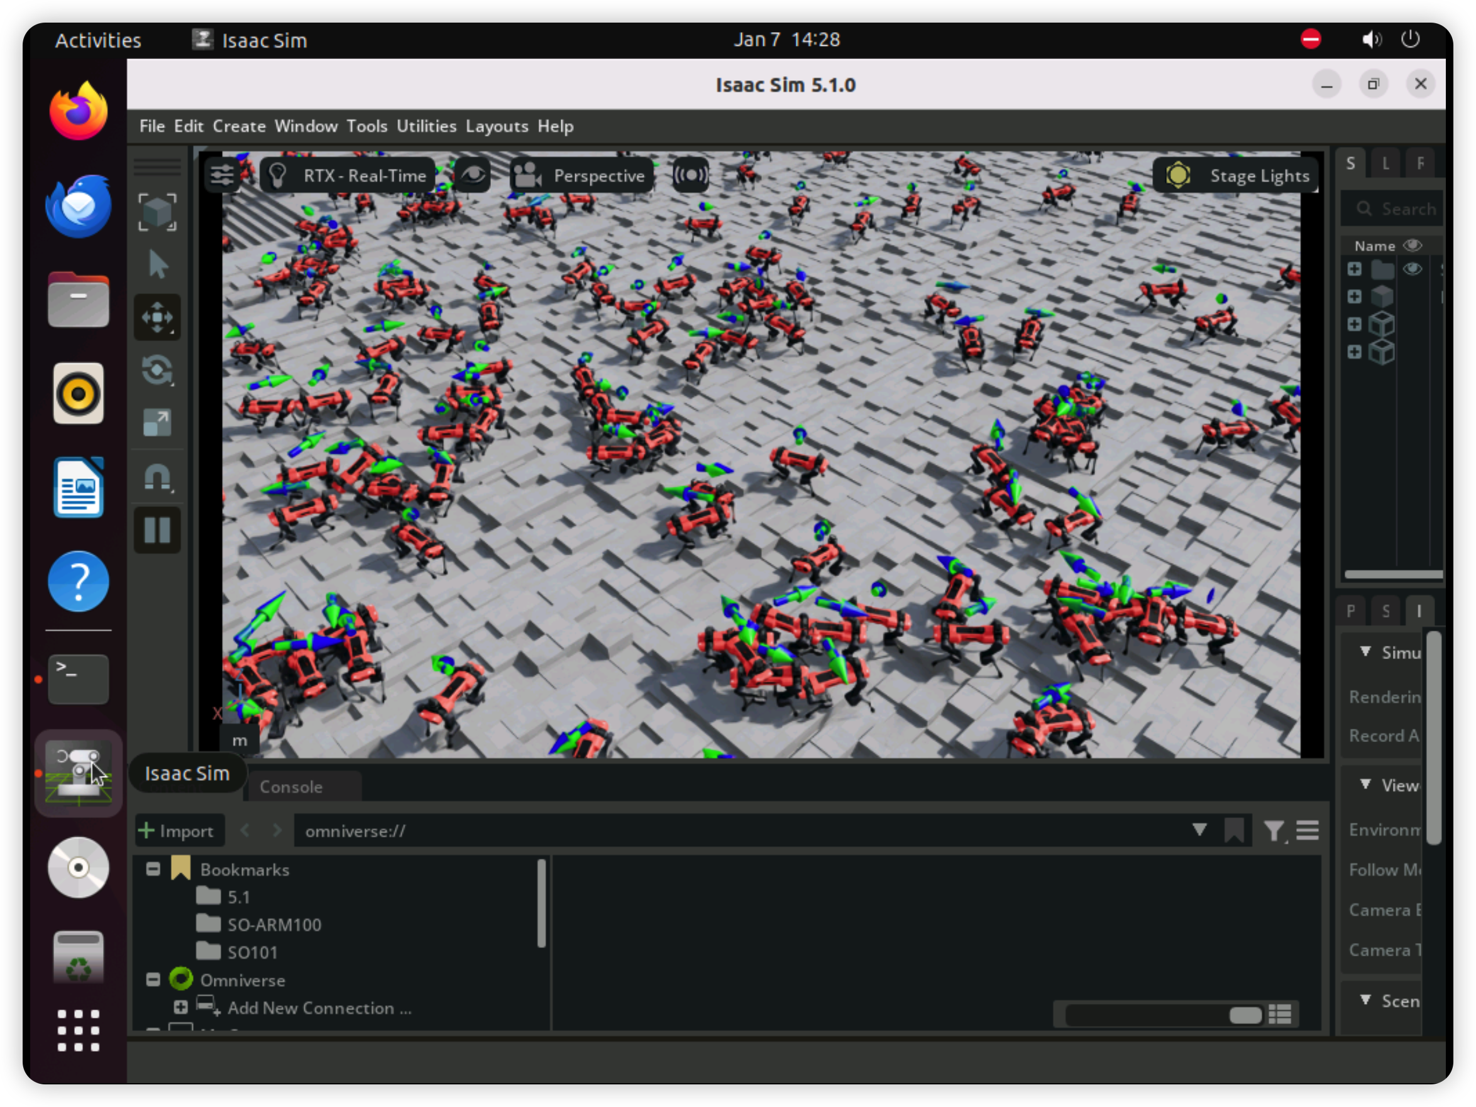
Task: Open the omniverse path dropdown arrow
Action: [1199, 831]
